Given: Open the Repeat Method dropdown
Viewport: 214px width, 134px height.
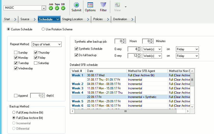Looking at the screenshot, I should coord(47,44).
